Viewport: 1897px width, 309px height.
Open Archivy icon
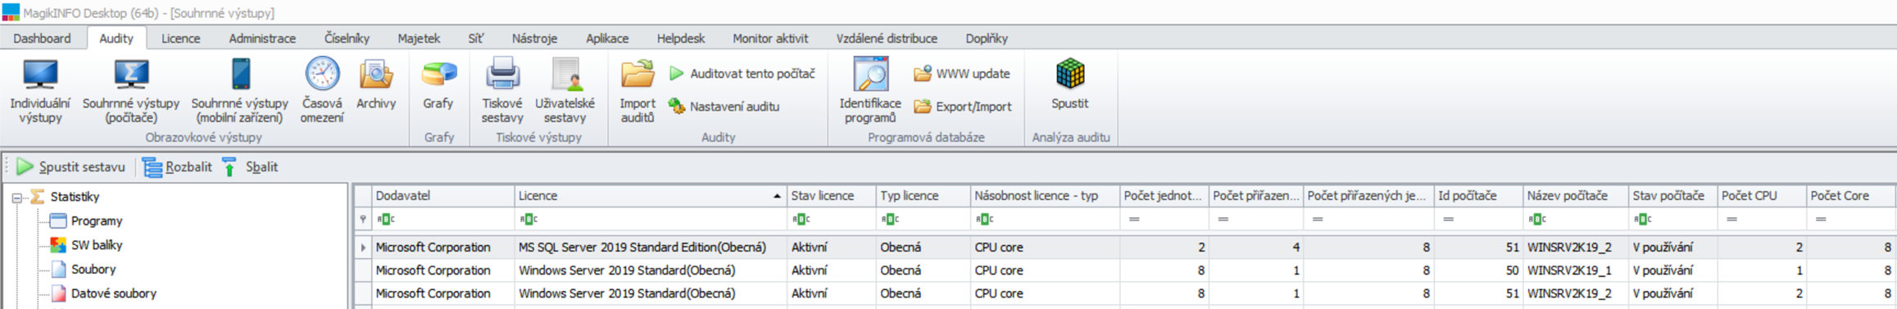point(376,75)
